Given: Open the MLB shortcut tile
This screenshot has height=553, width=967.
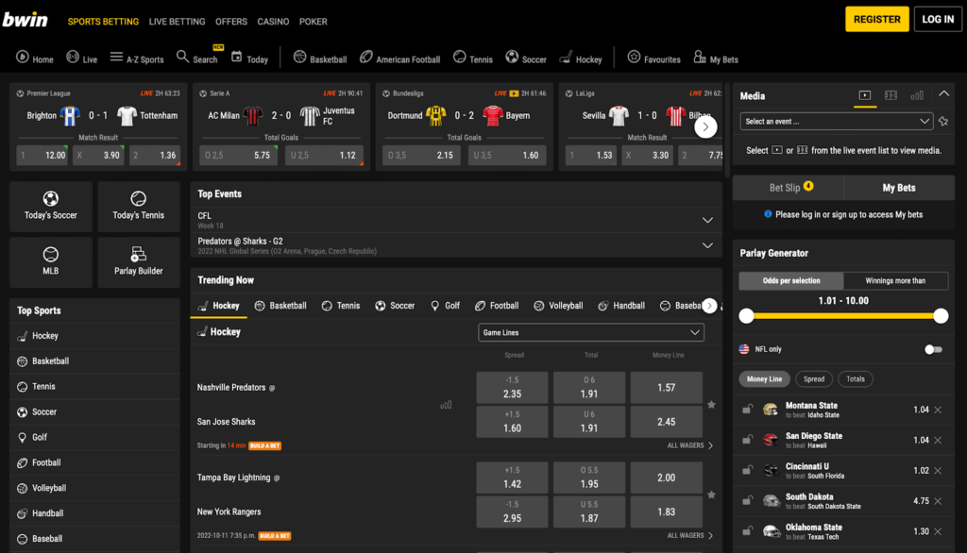Looking at the screenshot, I should click(x=51, y=261).
